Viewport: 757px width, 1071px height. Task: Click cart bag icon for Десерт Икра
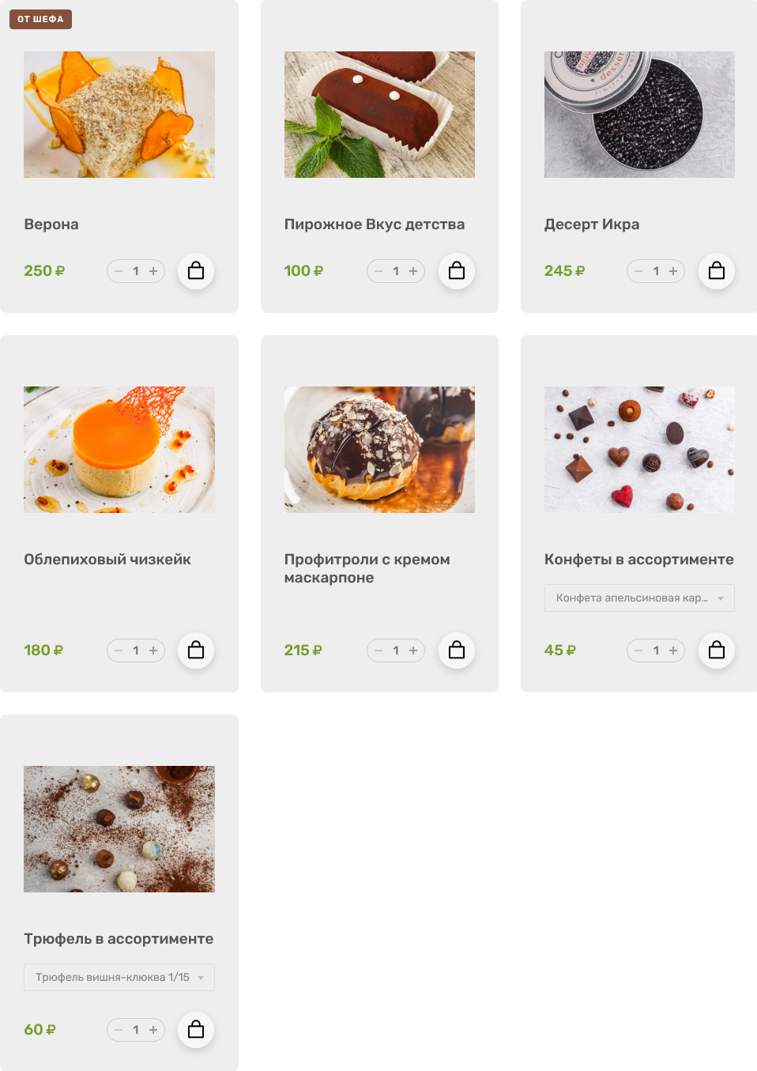coord(717,271)
